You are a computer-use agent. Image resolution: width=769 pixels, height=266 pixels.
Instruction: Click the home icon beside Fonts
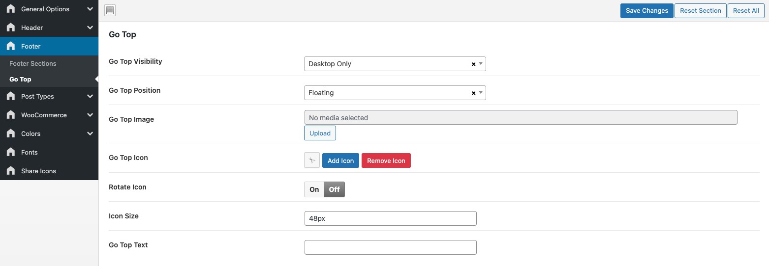coord(11,152)
